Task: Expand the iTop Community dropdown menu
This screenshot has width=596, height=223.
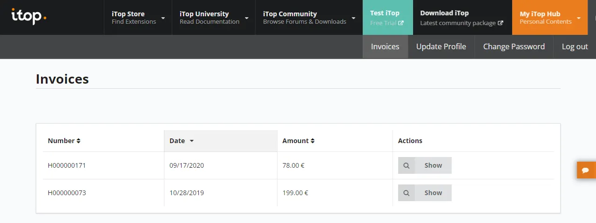Action: pos(353,18)
